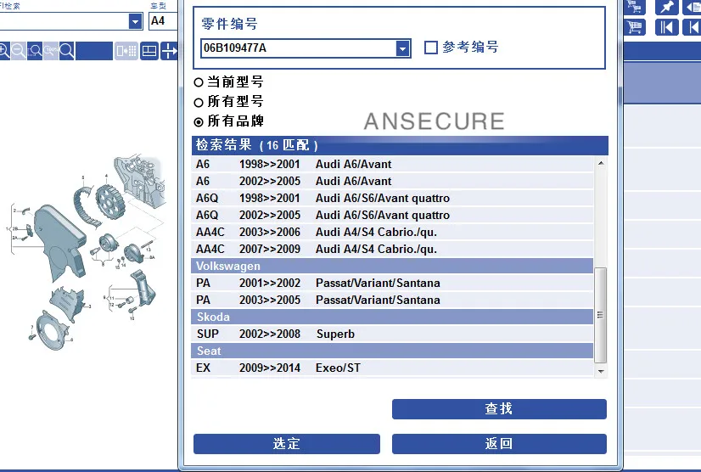Switch the window layout view icon
Screen dimensions: 701x472
tap(149, 51)
